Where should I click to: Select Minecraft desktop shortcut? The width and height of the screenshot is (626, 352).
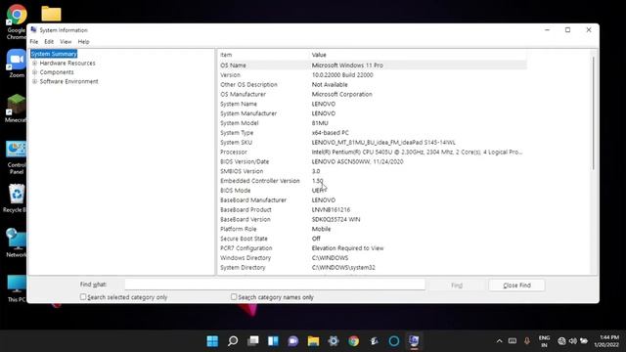(16, 109)
